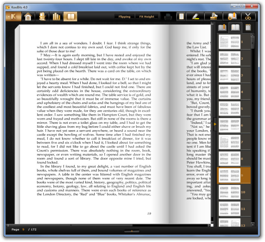
Task: Click the page number field showing 9
Action: (23, 229)
